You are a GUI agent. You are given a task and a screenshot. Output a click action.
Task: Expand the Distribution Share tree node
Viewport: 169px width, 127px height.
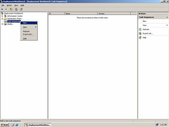2,19
